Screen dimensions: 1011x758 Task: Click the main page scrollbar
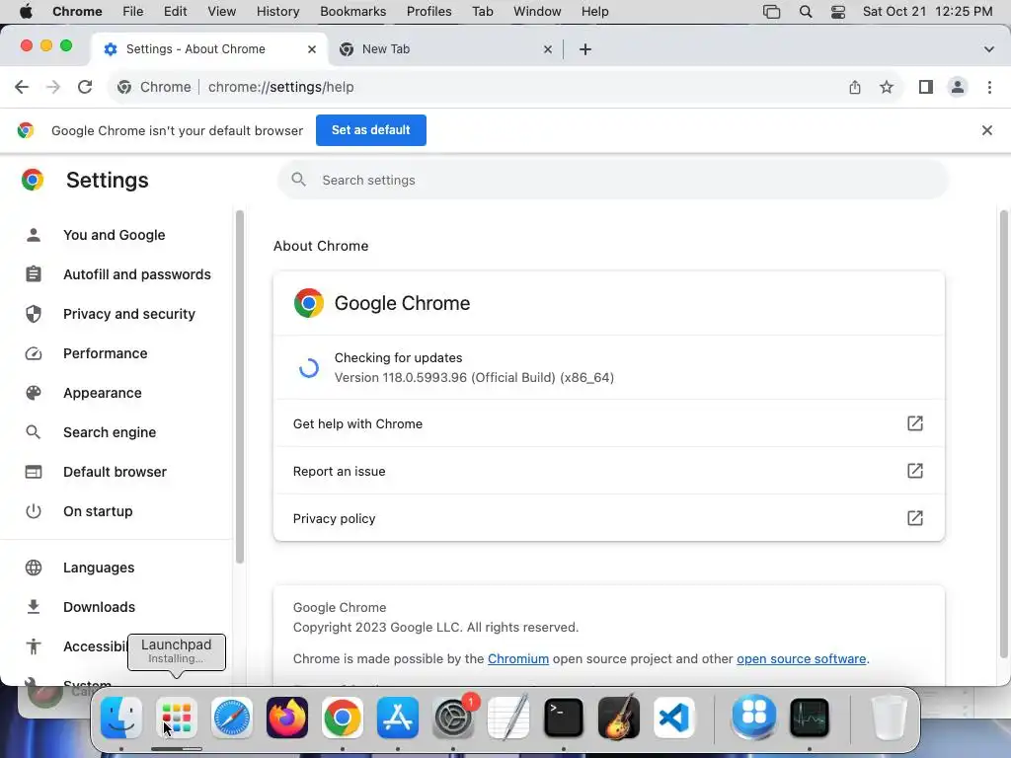pyautogui.click(x=1004, y=434)
